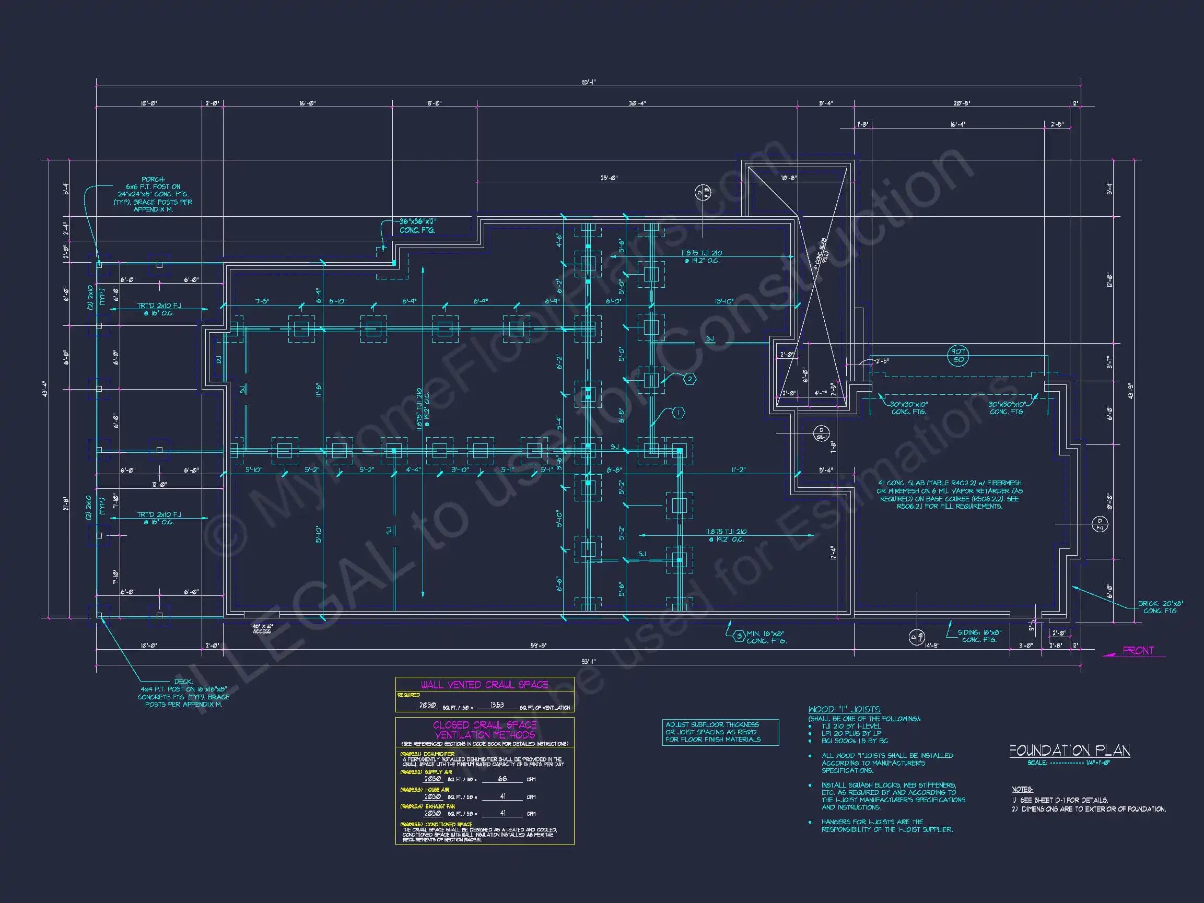1204x903 pixels.
Task: Select the 68 CFM supply air value
Action: click(x=503, y=779)
